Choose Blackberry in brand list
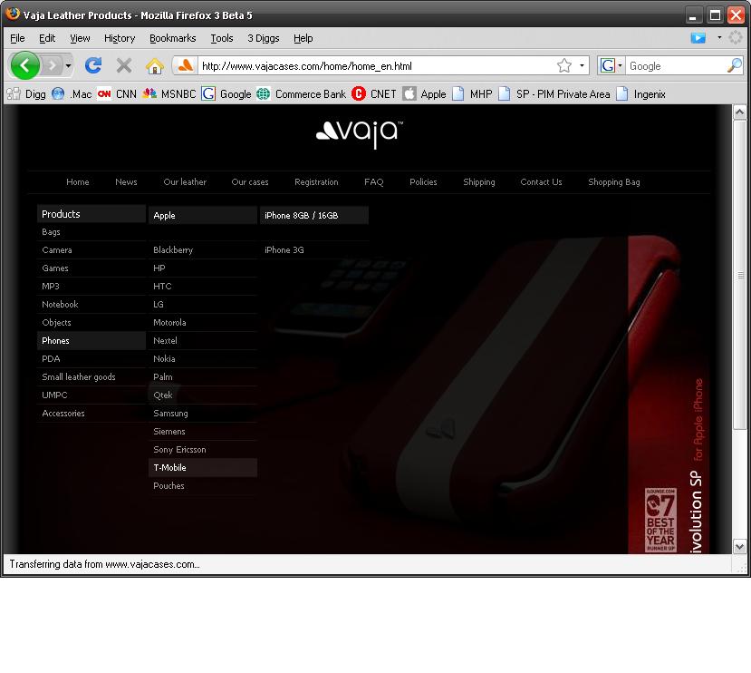Viewport: 751px width, 673px height. [x=203, y=250]
